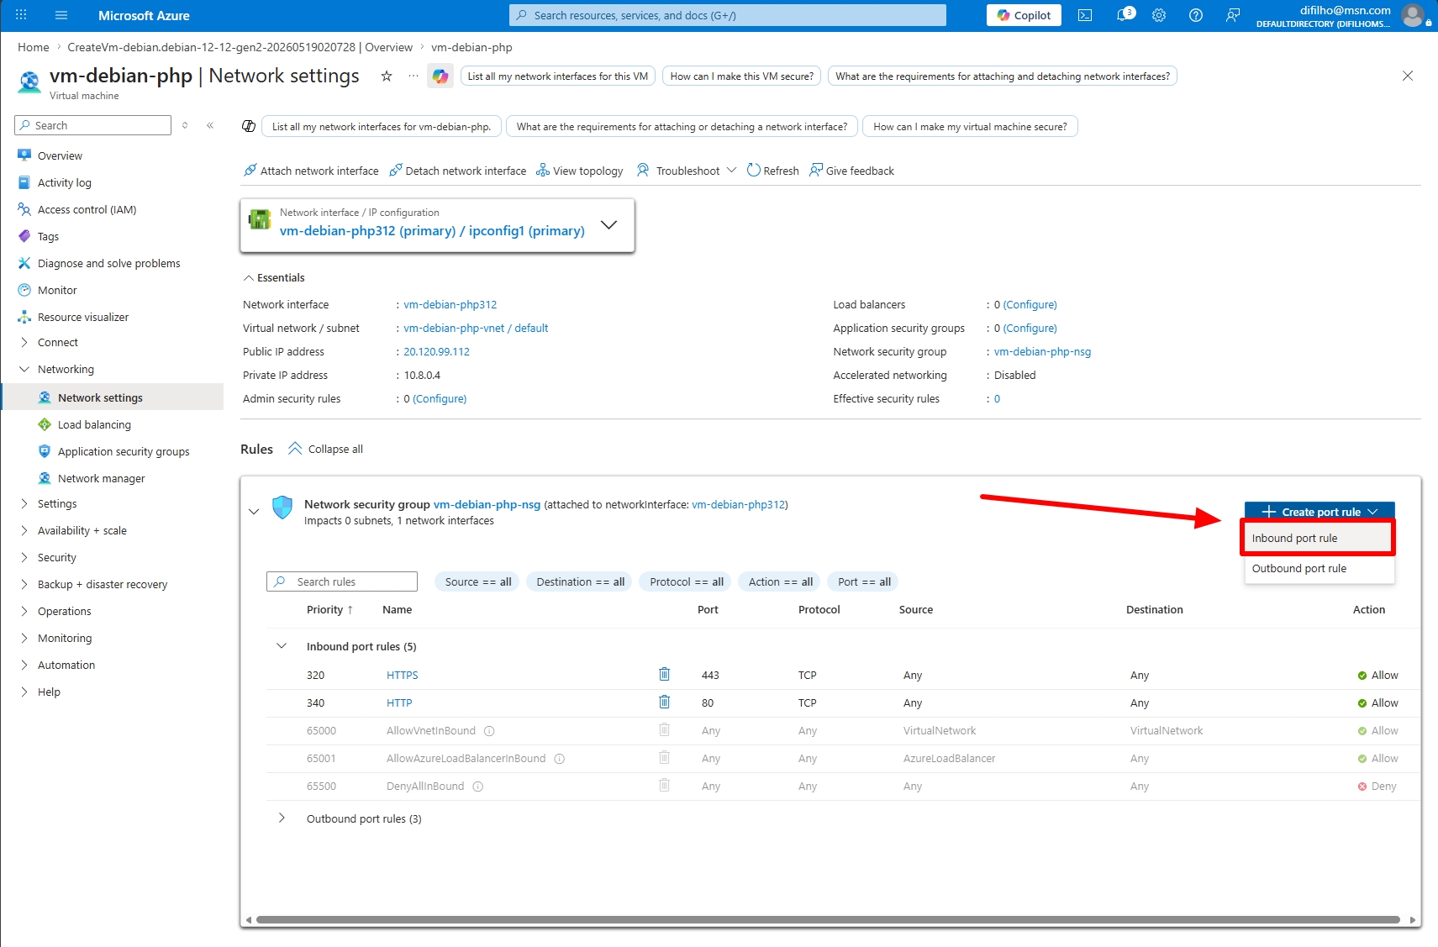Click the horizontal scrollbar under the rules
The image size is (1438, 947).
click(828, 919)
